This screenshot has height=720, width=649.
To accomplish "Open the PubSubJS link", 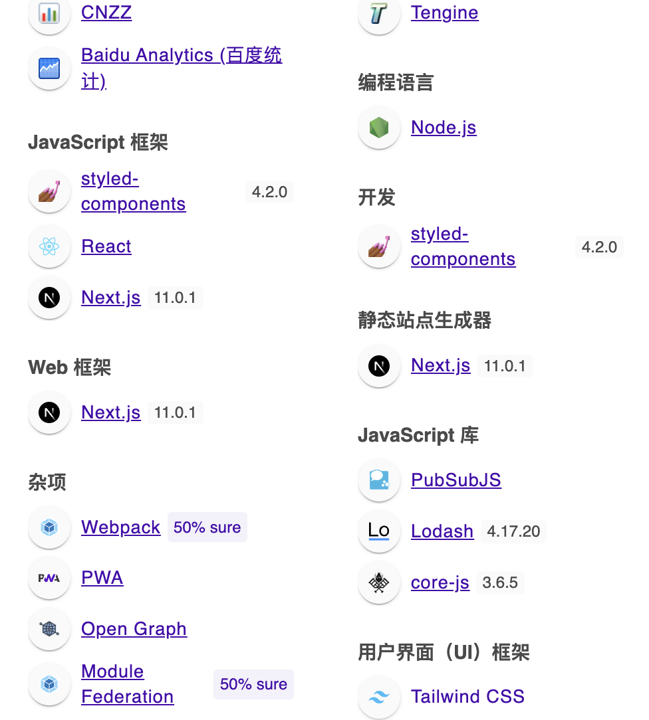I will click(x=456, y=480).
